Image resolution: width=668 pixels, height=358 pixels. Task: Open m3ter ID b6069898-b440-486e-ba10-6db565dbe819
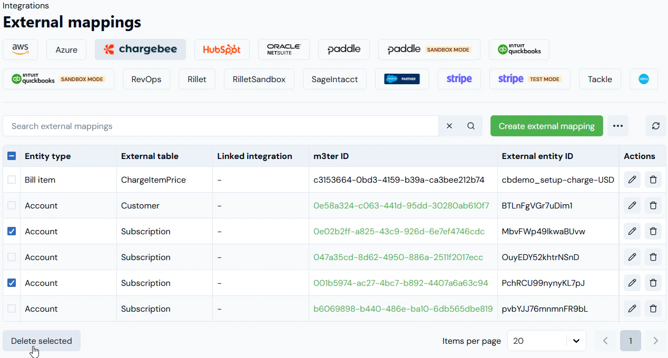coord(403,309)
